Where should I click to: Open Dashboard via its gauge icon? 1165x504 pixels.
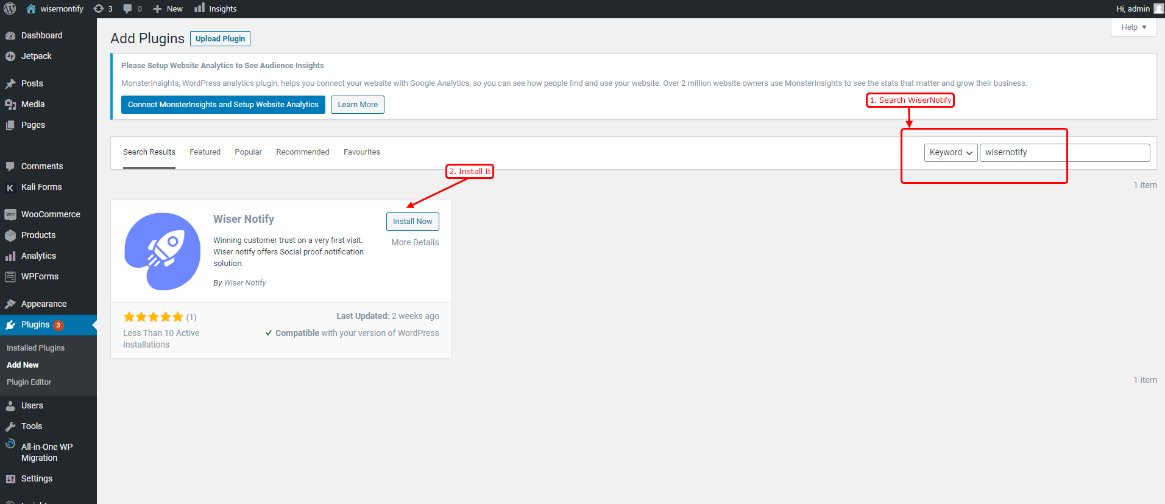(x=10, y=35)
